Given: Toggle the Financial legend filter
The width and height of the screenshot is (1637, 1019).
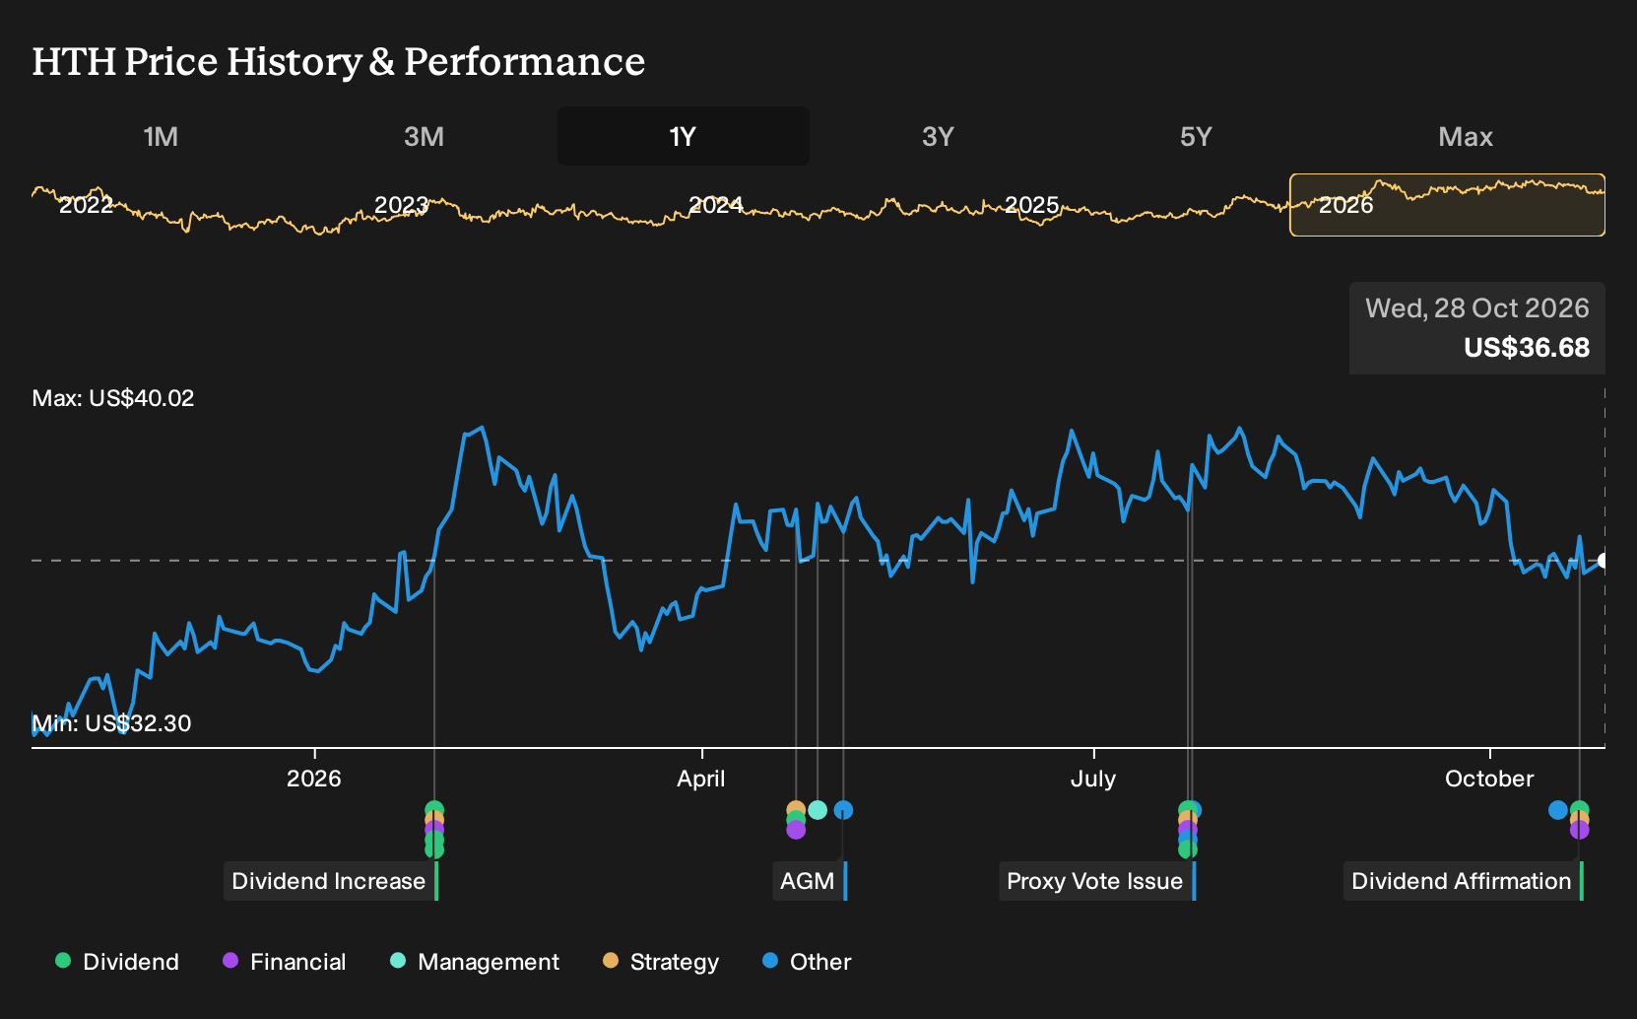Looking at the screenshot, I should (284, 962).
